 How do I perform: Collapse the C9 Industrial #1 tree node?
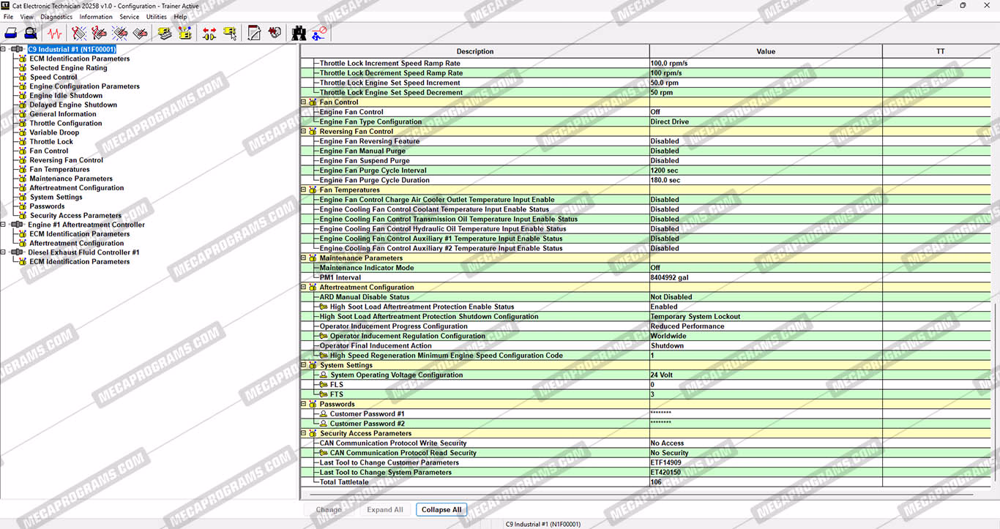pyautogui.click(x=4, y=50)
